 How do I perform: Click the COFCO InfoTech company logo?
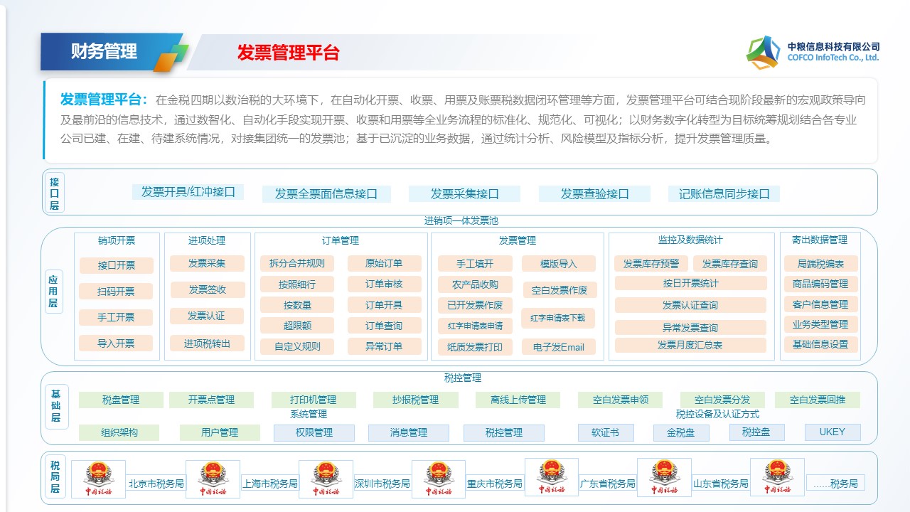point(763,53)
